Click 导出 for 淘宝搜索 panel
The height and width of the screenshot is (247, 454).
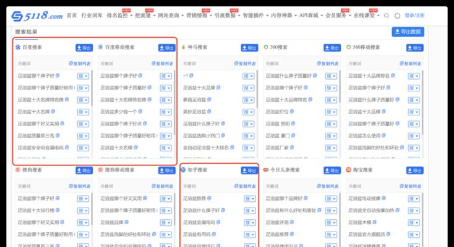tap(414, 170)
